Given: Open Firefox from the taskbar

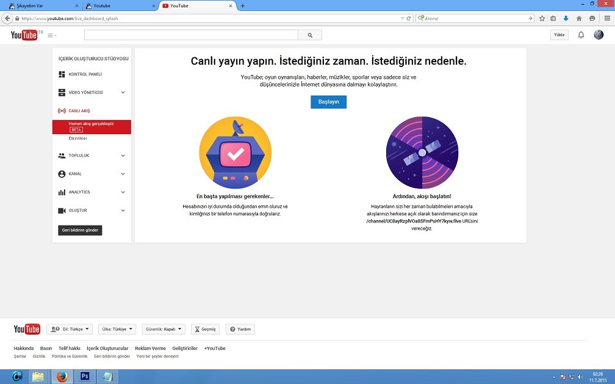Looking at the screenshot, I should [62, 377].
